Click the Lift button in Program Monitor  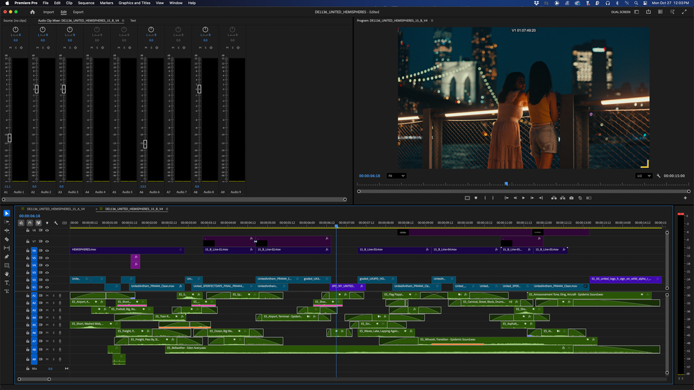coord(554,198)
